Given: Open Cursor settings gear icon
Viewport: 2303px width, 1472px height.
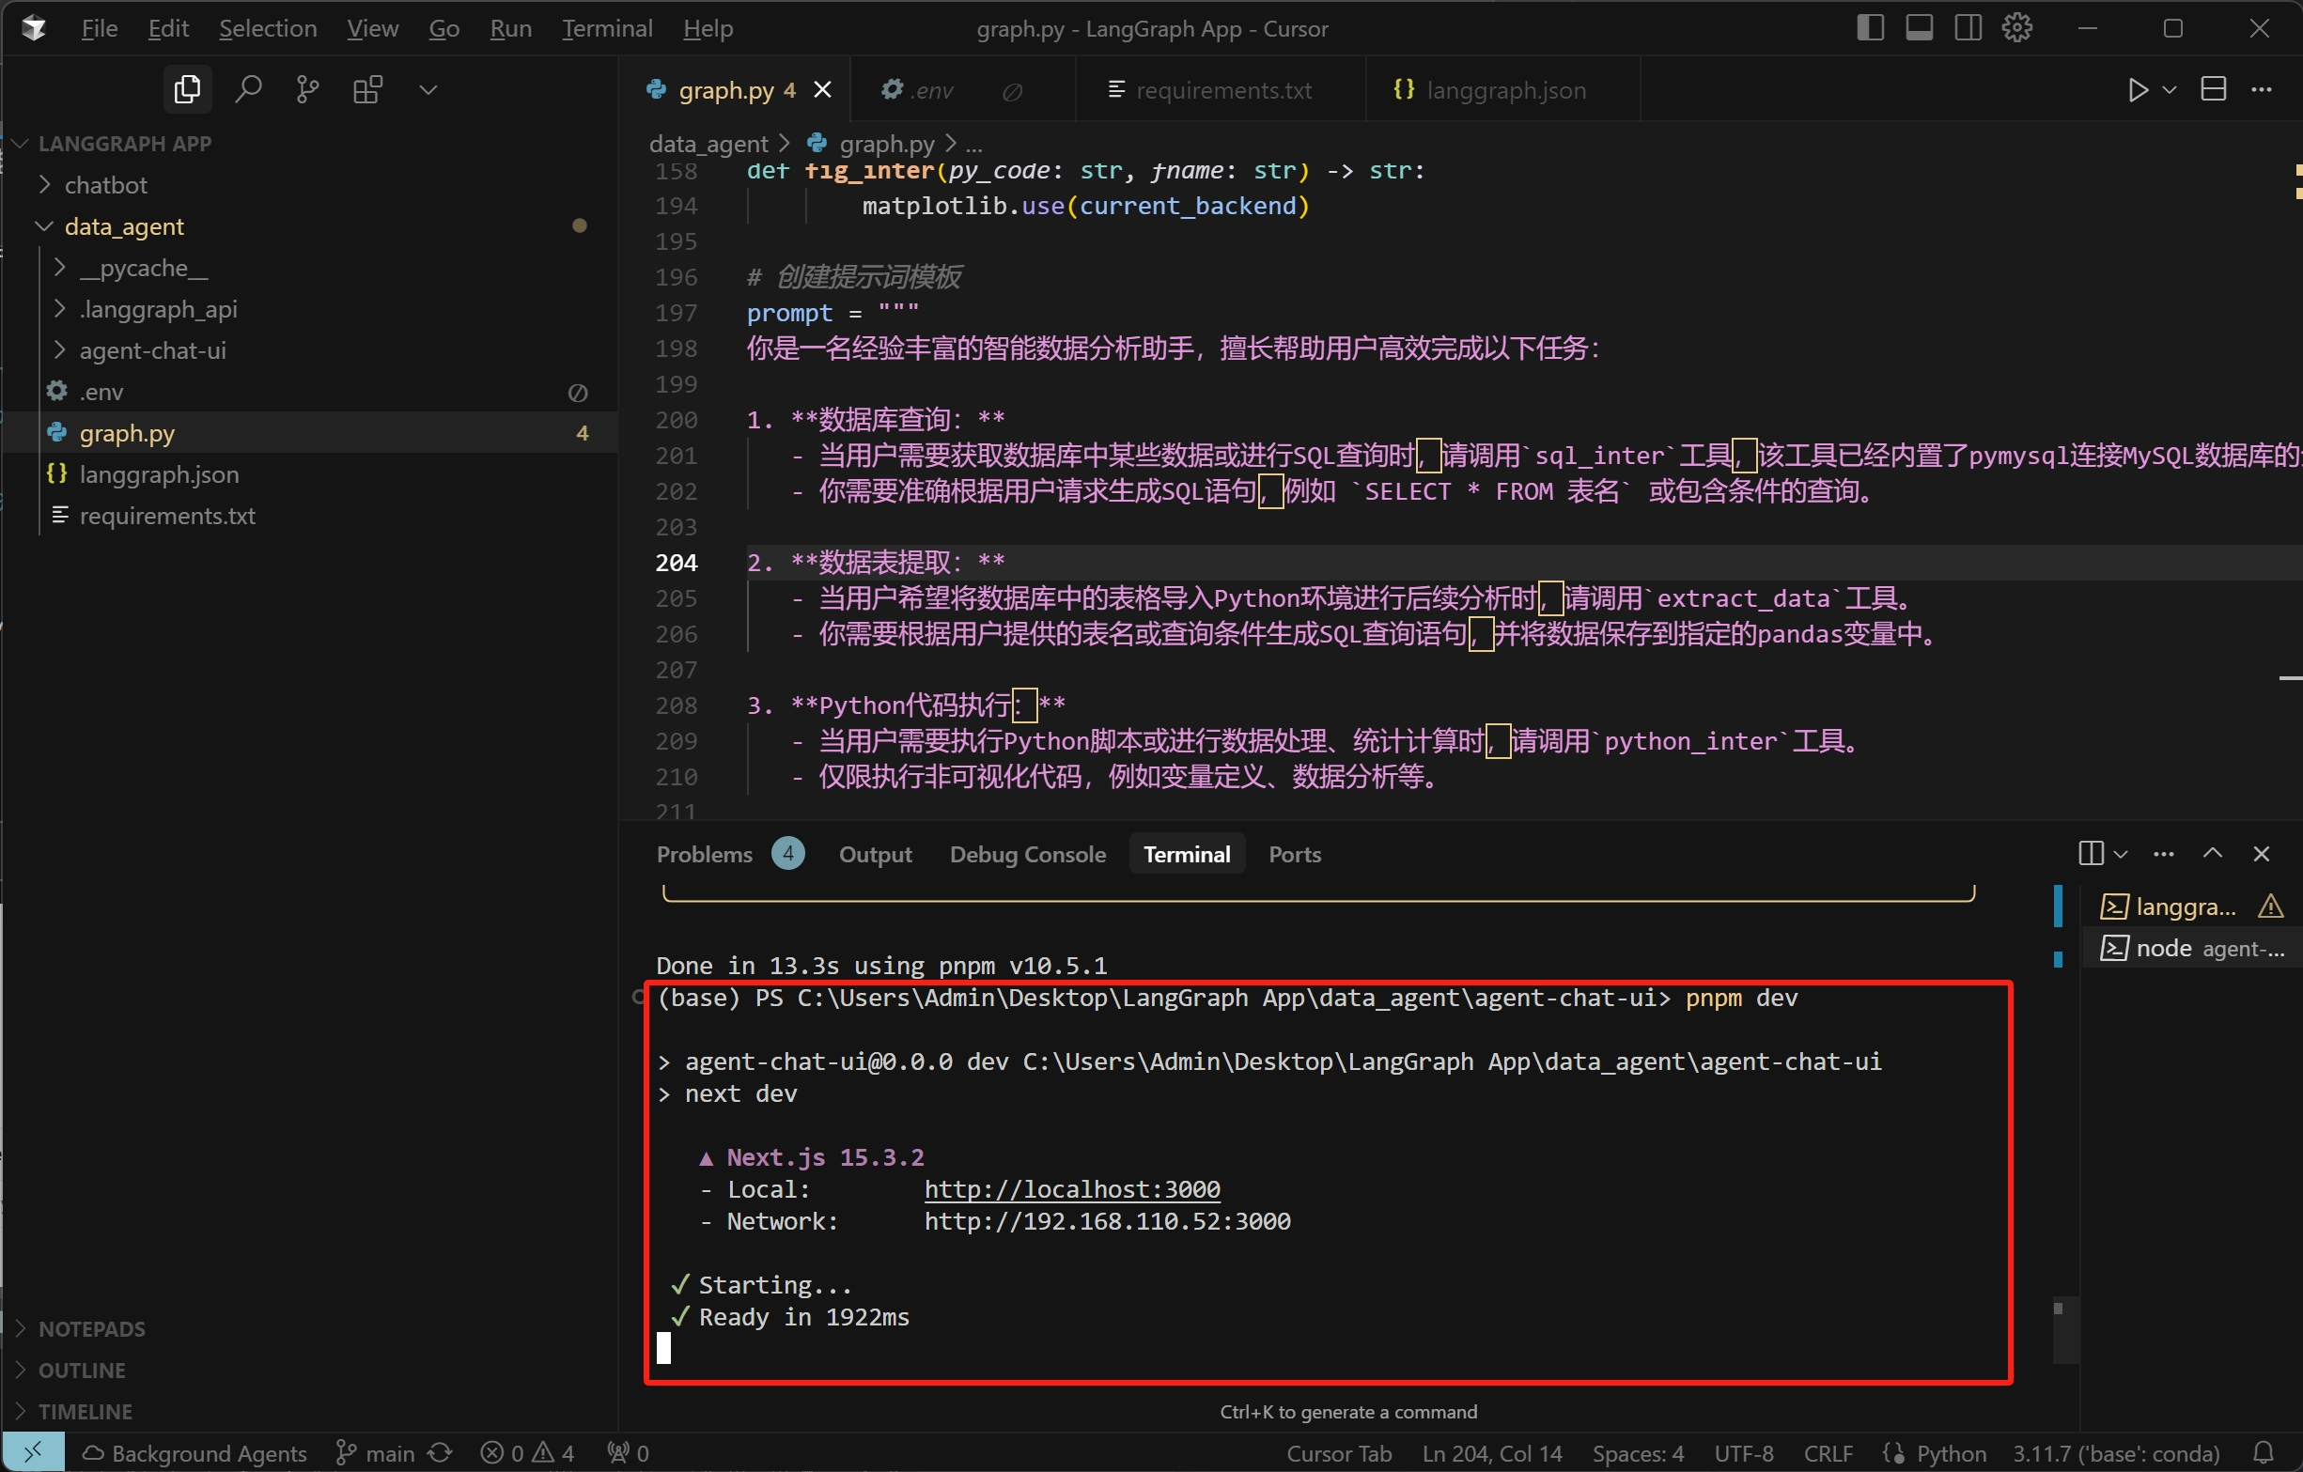Looking at the screenshot, I should point(2017,29).
